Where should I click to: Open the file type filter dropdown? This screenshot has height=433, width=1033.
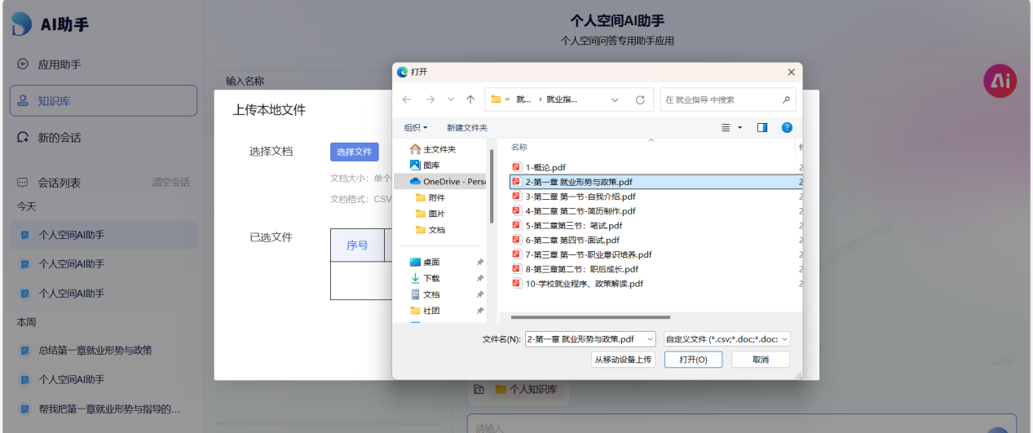coord(726,338)
